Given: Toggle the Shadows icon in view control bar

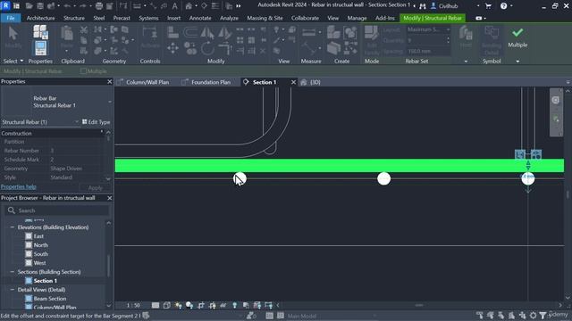Looking at the screenshot, I should coord(189,305).
